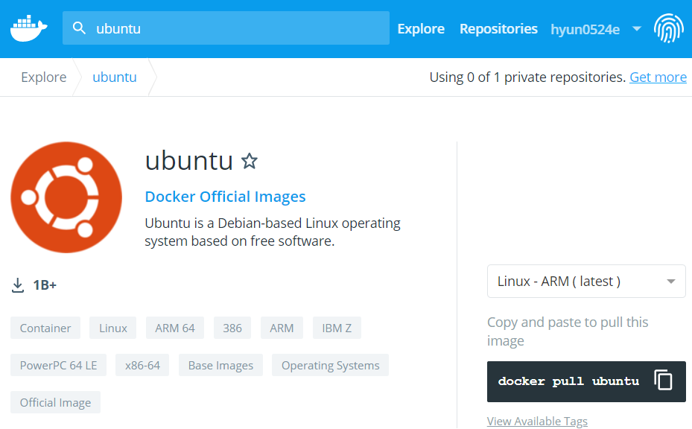This screenshot has height=429, width=692.
Task: Open the fingerprint account icon
Action: coord(669,28)
